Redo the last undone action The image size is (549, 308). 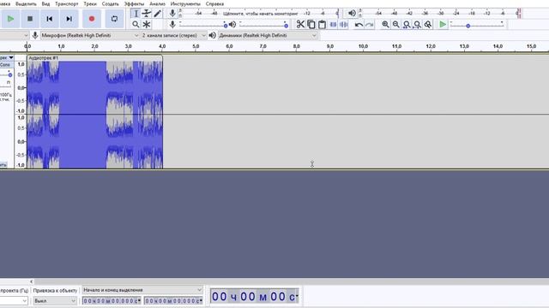point(370,25)
